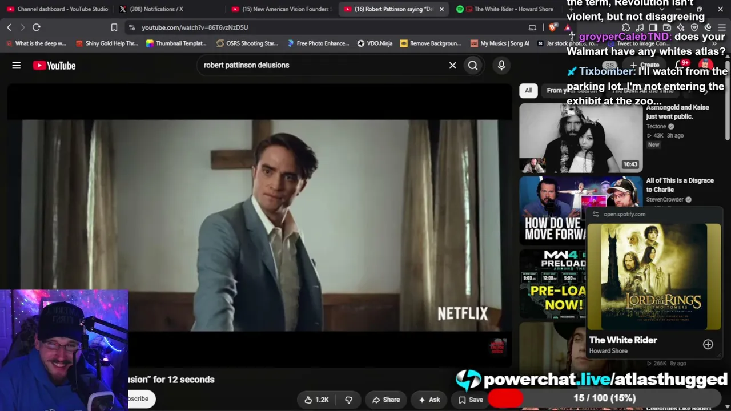731x411 pixels.
Task: Open the OSRS Shooting Star bookmark
Action: pyautogui.click(x=247, y=43)
